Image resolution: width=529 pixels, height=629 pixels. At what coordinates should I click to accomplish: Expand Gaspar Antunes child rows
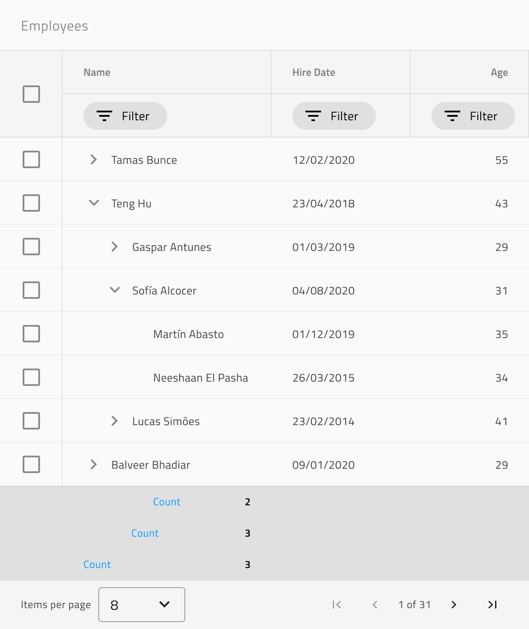pyautogui.click(x=114, y=247)
